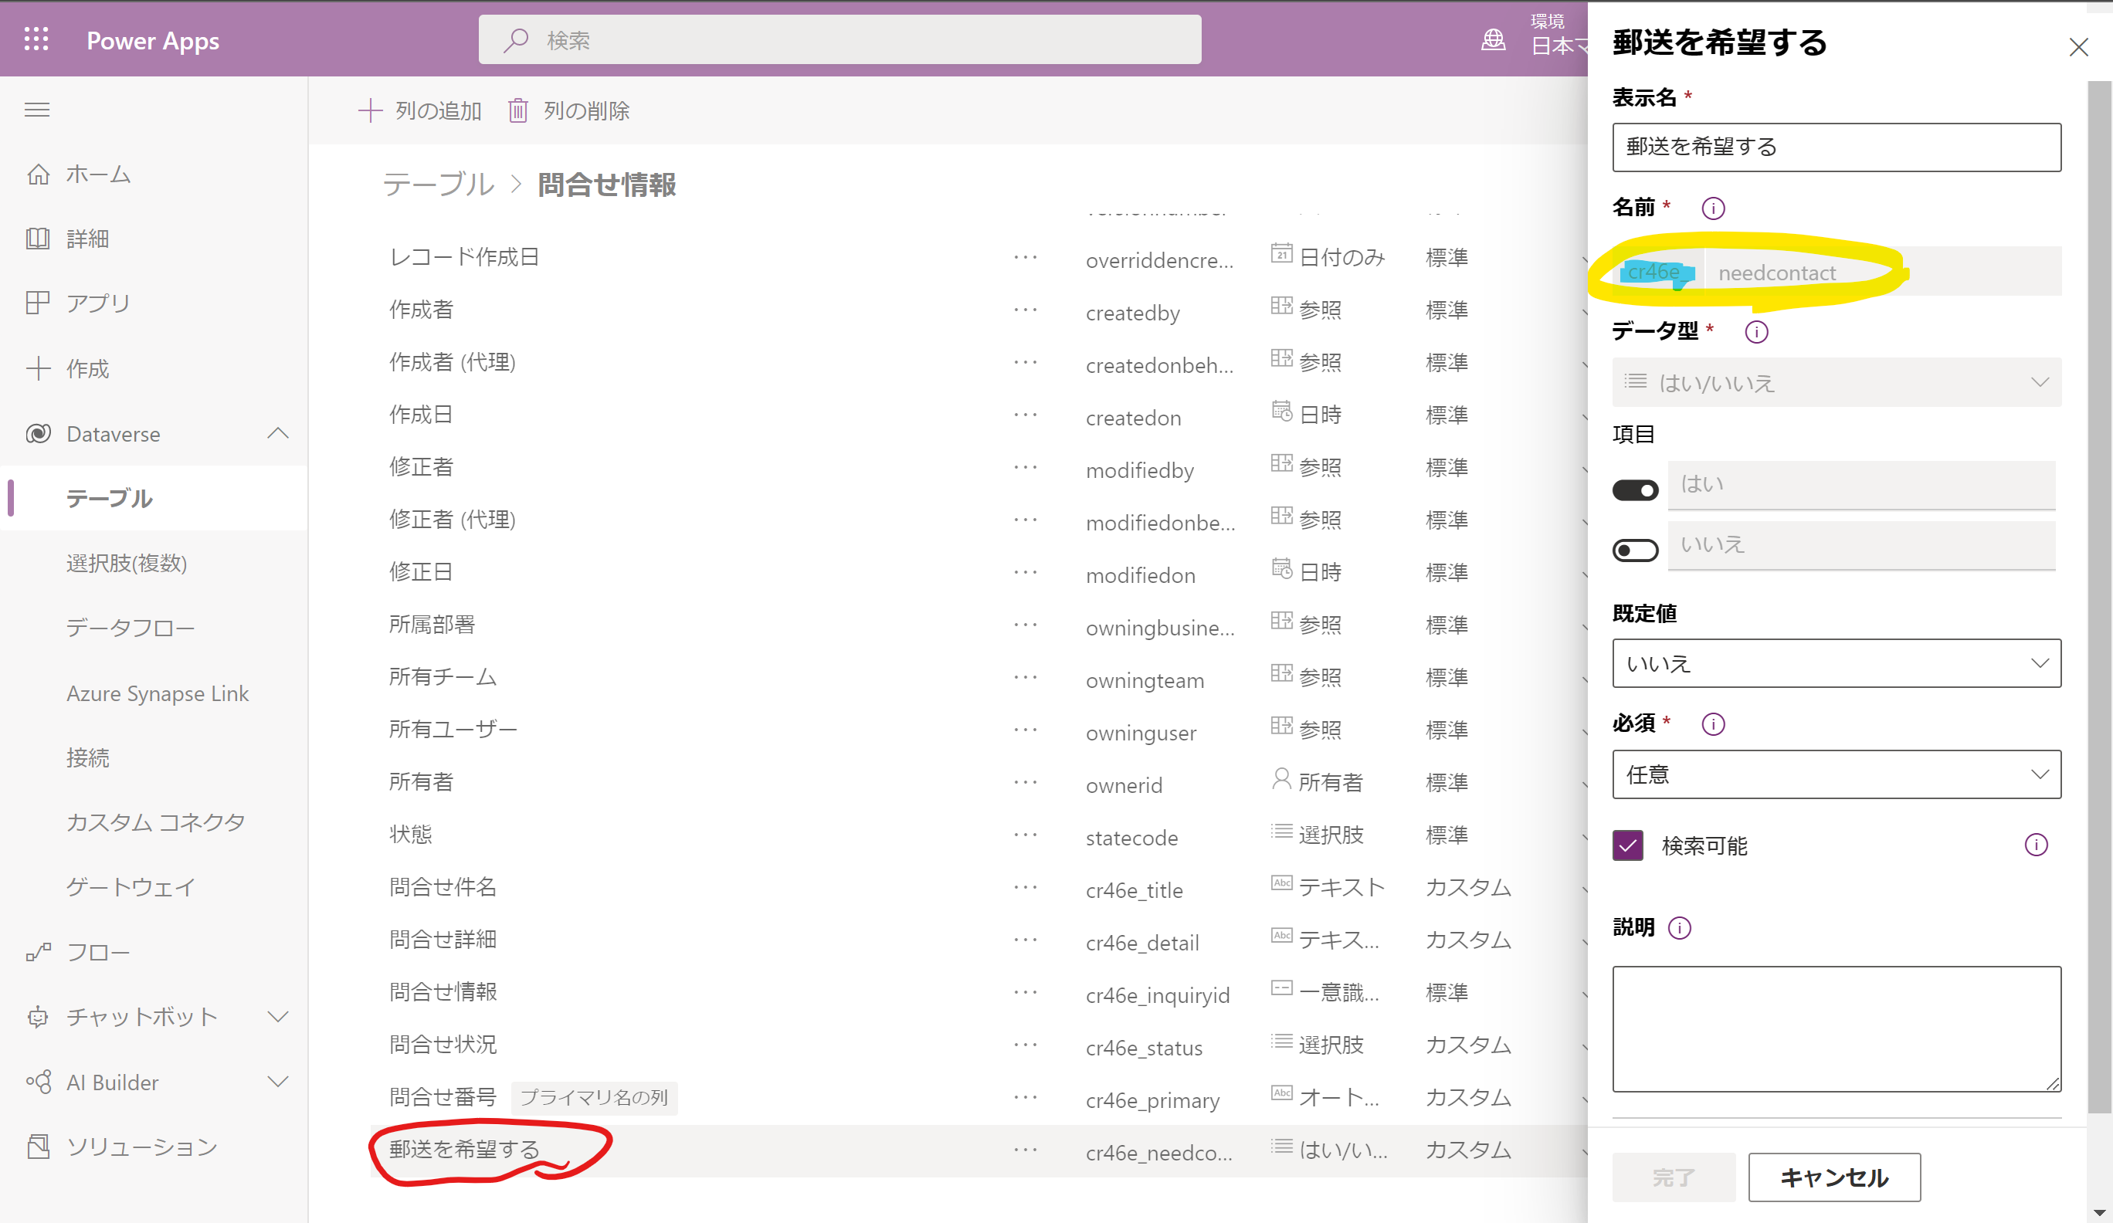Open the 既定値 dropdown showing いいえ
2113x1223 pixels.
(x=1837, y=664)
